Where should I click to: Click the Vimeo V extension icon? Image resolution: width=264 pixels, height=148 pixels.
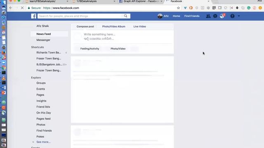[185, 8]
